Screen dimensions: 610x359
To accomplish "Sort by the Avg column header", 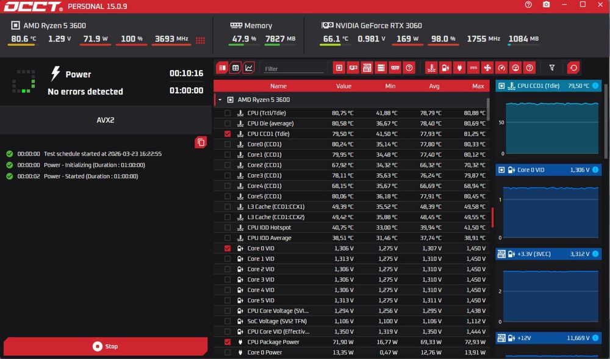I will (x=434, y=86).
